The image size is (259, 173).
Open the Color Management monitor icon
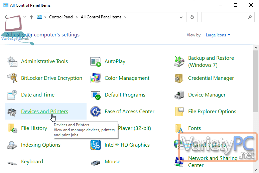[x=96, y=78]
